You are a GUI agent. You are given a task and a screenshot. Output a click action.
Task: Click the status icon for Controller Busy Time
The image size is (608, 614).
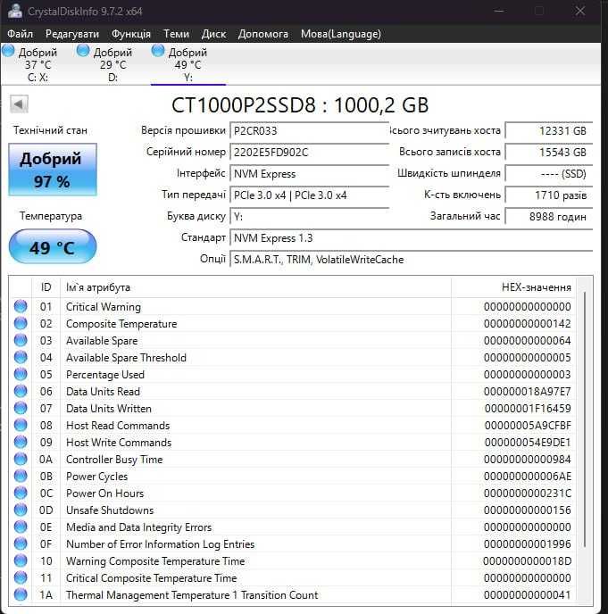pos(21,460)
